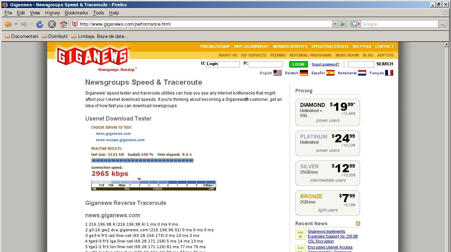This screenshot has width=451, height=252.
Task: Open SPEED/TRACEROUTE nav link
Action: [x=330, y=46]
